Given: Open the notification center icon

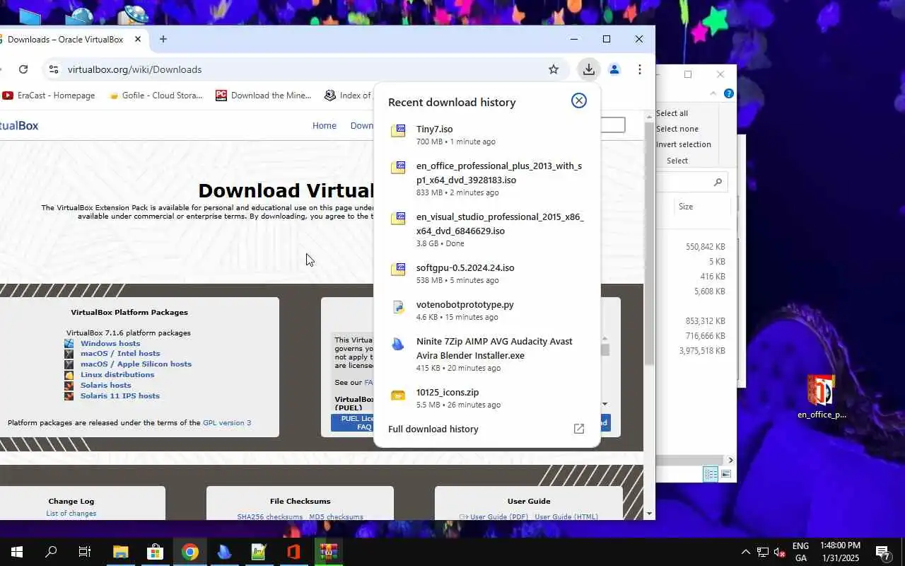Looking at the screenshot, I should coord(882,552).
